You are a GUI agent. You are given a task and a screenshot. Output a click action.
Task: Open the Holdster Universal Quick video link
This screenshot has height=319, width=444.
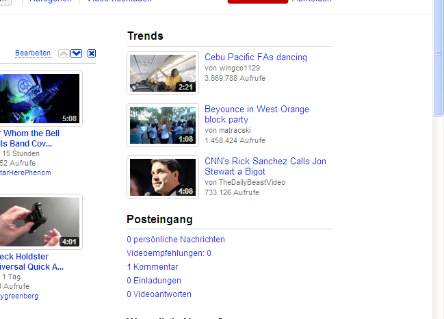[x=31, y=261]
